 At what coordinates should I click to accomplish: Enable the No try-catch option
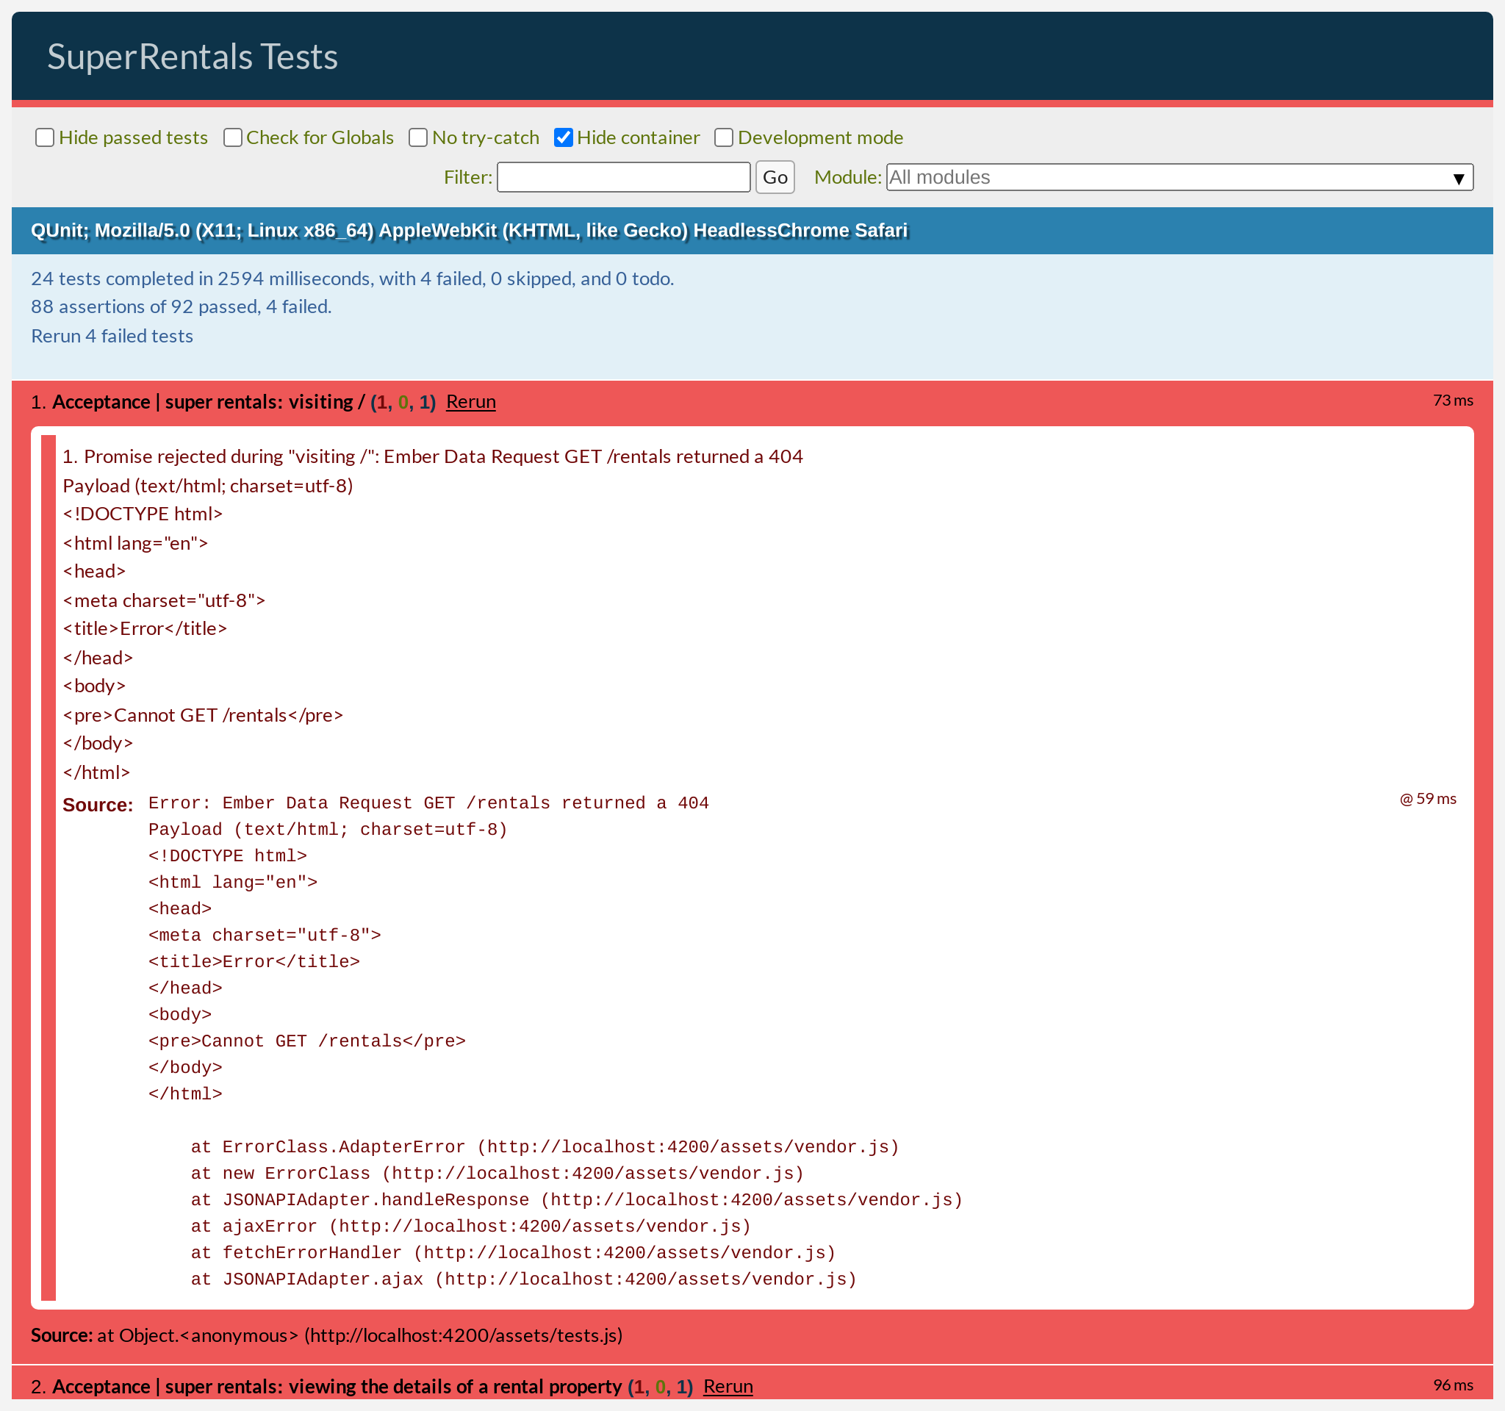coord(418,137)
